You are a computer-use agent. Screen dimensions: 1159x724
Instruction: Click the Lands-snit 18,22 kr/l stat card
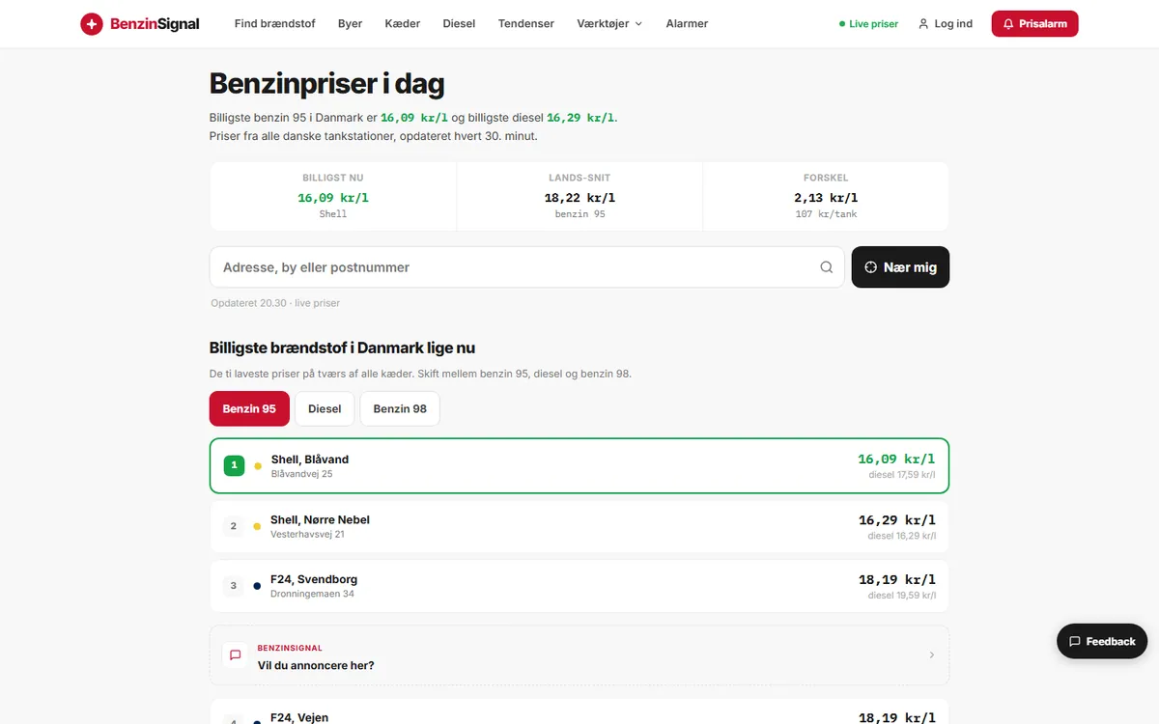(x=579, y=197)
